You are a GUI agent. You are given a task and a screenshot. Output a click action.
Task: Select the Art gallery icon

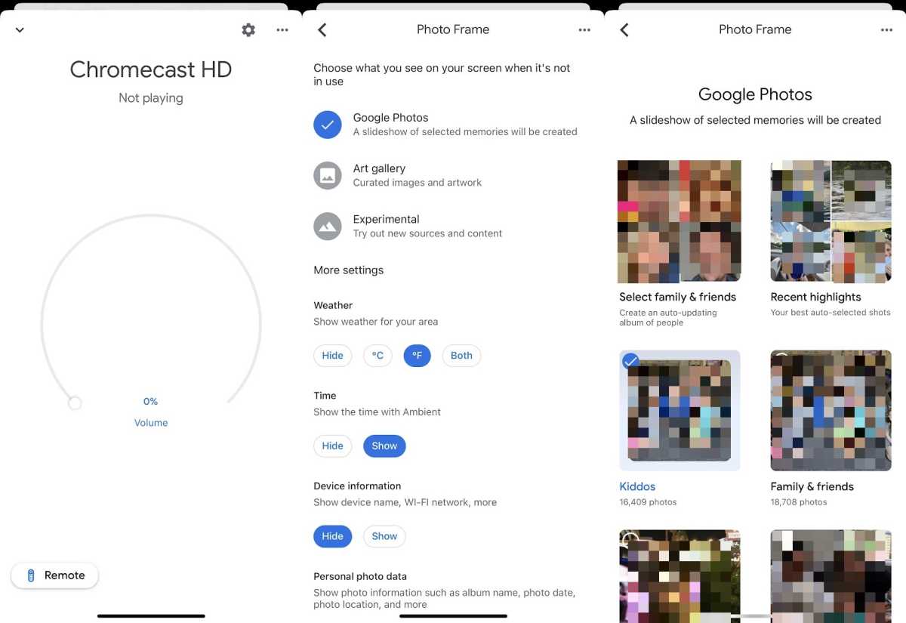[328, 175]
